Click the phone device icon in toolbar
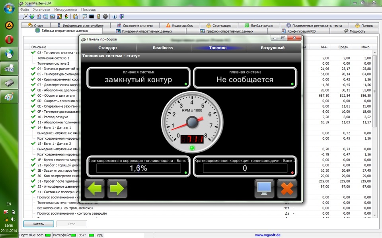Screen dimensions: 382x238 (98, 16)
